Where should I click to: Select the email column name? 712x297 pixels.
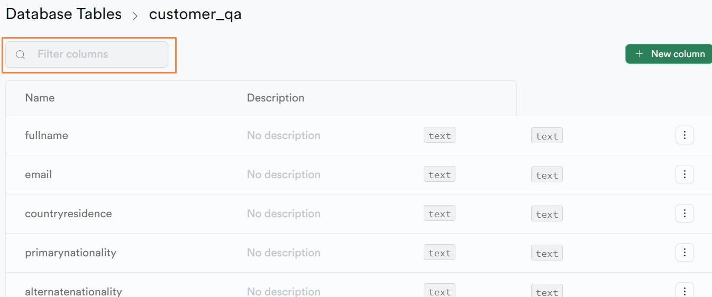click(38, 174)
